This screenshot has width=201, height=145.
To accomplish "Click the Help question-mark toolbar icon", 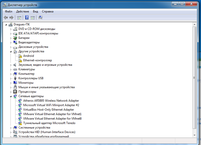I will coord(27,17).
